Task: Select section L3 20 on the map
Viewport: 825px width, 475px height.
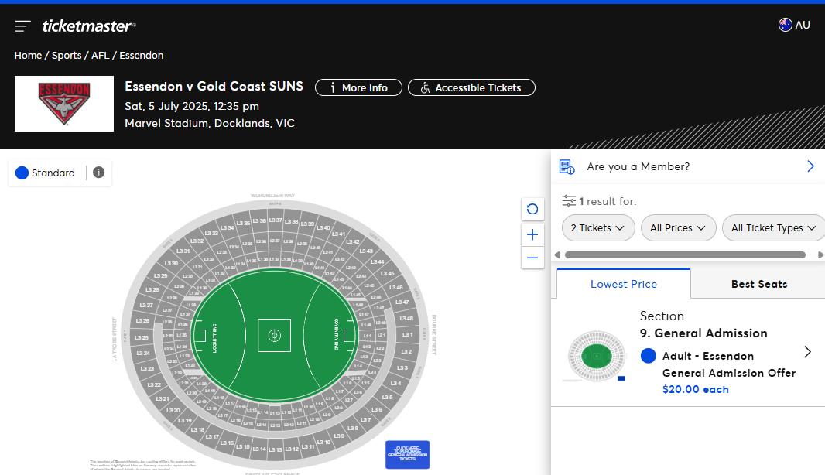Action: [x=173, y=410]
